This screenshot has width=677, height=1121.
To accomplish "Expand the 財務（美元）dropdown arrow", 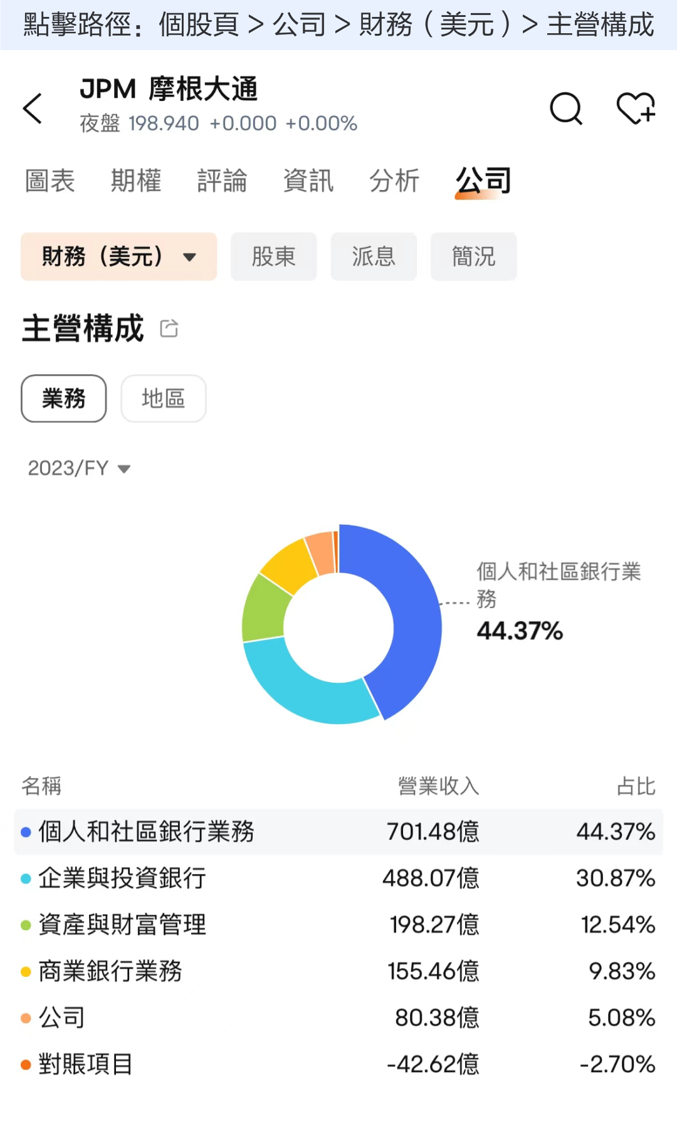I will click(x=190, y=256).
